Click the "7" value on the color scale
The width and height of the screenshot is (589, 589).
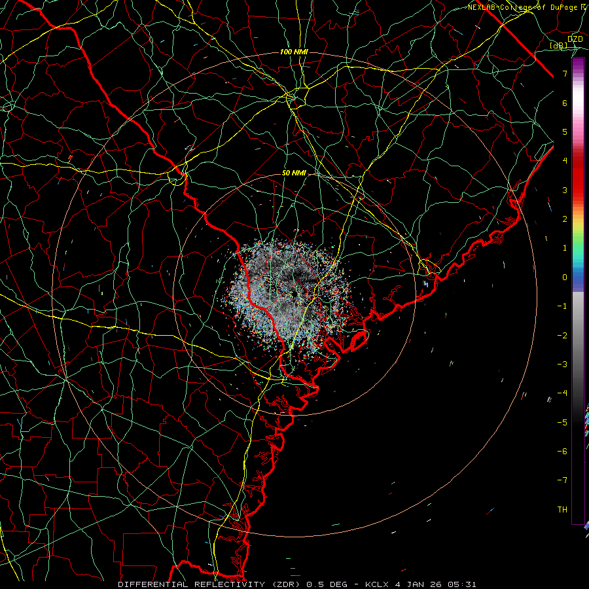(565, 73)
